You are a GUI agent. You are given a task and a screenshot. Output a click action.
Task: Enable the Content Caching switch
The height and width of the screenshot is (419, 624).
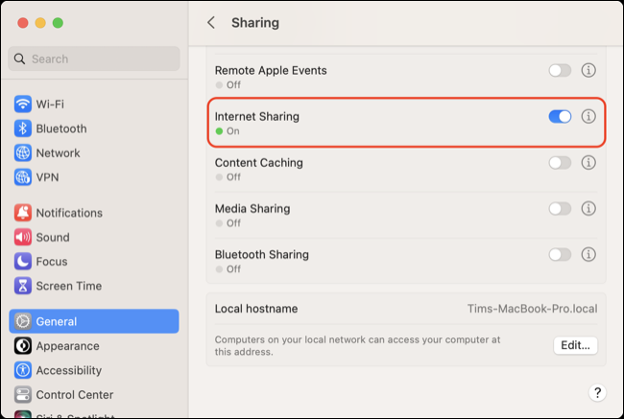pos(560,163)
